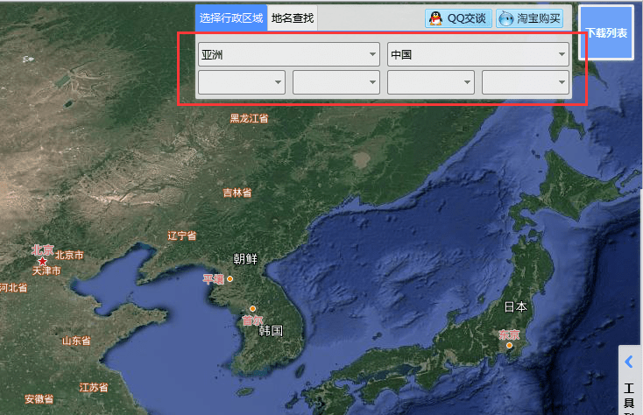
Task: Collapse the side toolbar chevron arrow
Action: (629, 362)
